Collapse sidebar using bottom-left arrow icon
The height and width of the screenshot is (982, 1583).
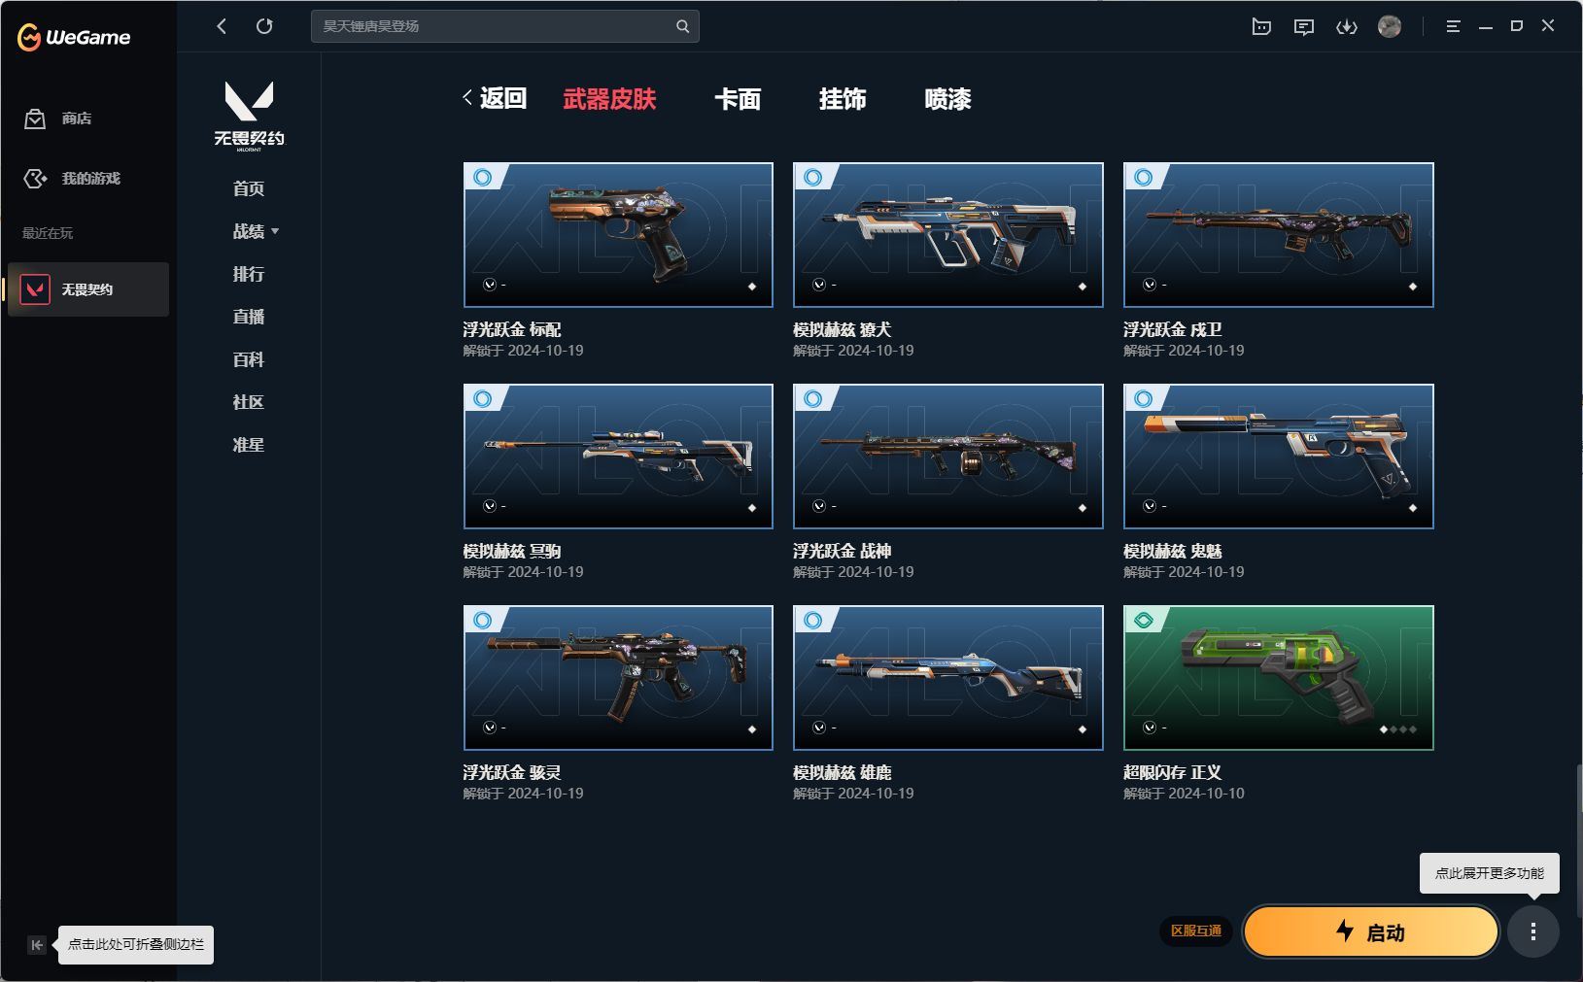[37, 944]
